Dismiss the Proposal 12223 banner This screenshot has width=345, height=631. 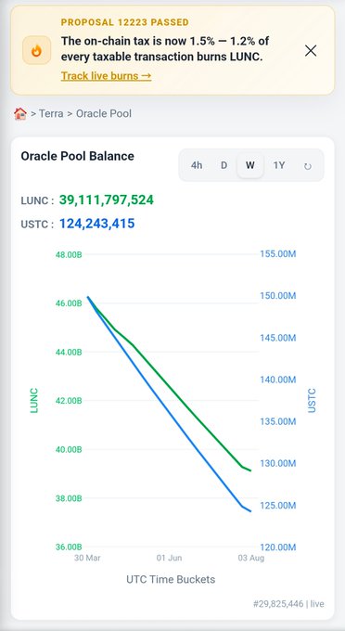point(311,51)
